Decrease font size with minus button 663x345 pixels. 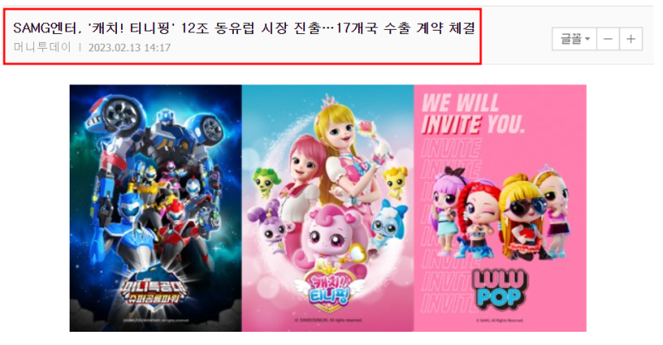(608, 39)
